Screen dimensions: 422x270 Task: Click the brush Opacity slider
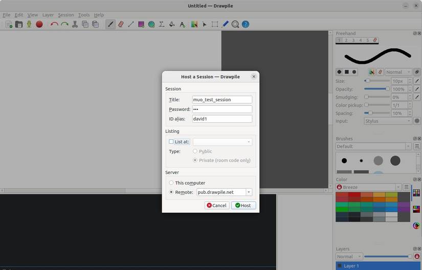tap(377, 89)
